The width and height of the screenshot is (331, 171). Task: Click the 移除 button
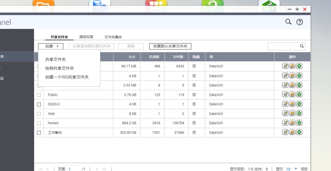(131, 46)
